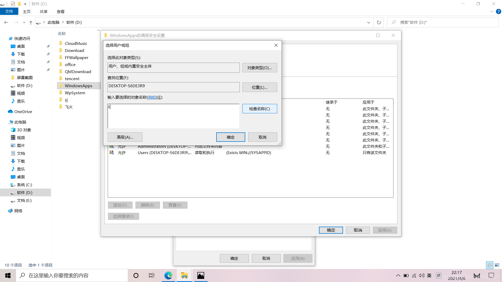502x282 pixels.
Task: Click 高级 to open advanced options
Action: (x=125, y=137)
